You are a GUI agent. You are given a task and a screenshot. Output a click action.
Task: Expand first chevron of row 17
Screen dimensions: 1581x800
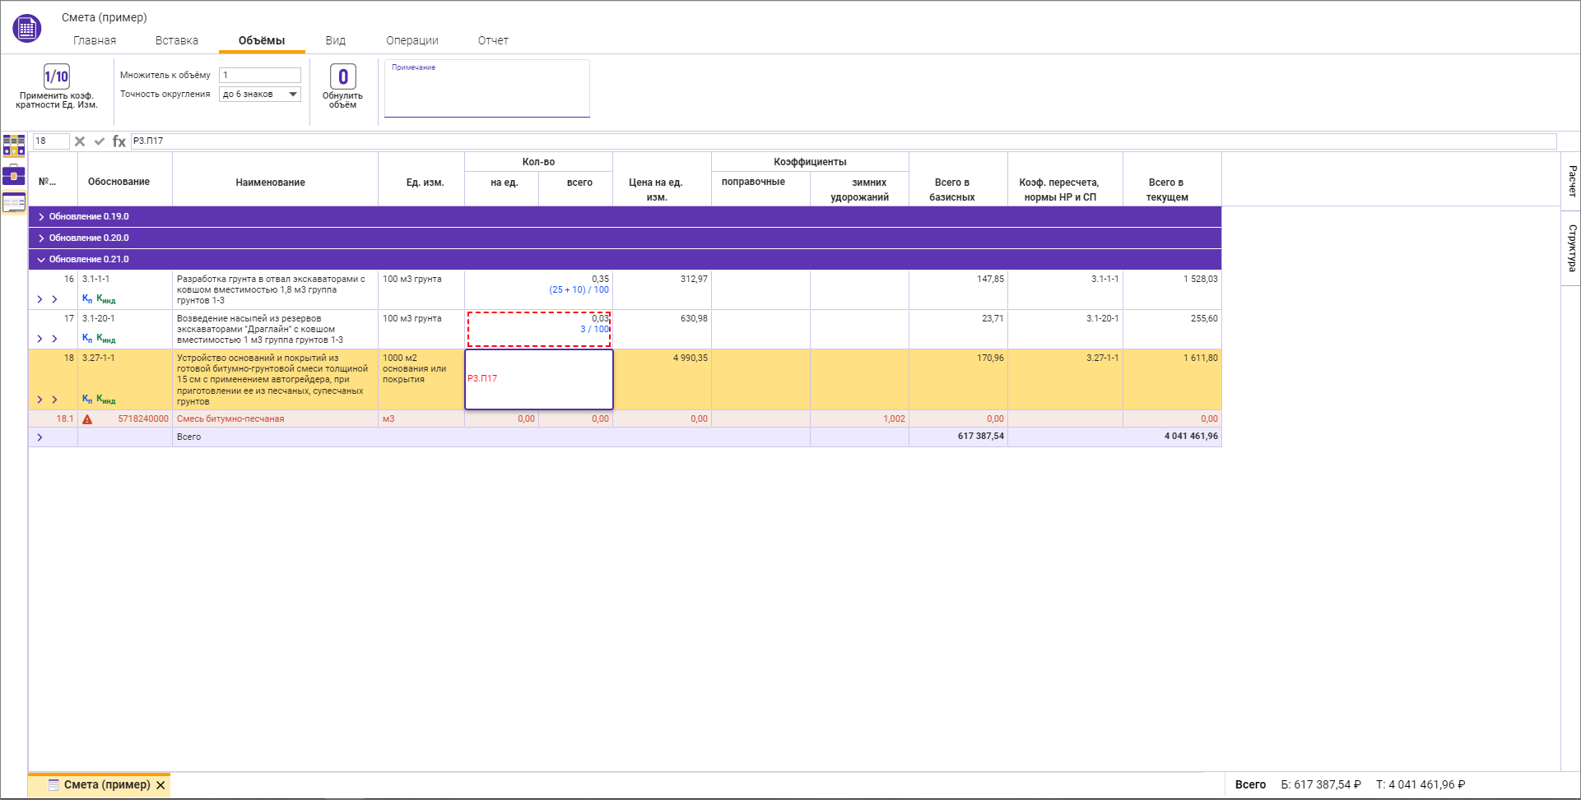[x=40, y=339]
